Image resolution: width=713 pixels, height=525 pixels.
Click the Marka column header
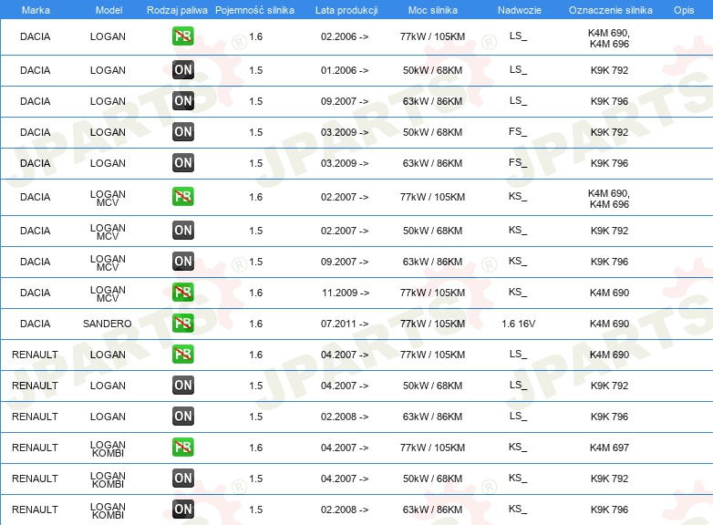(x=36, y=10)
